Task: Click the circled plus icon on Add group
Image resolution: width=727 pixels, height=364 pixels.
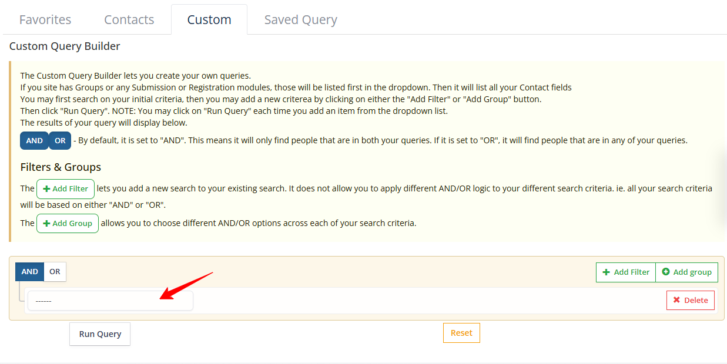Action: [666, 272]
